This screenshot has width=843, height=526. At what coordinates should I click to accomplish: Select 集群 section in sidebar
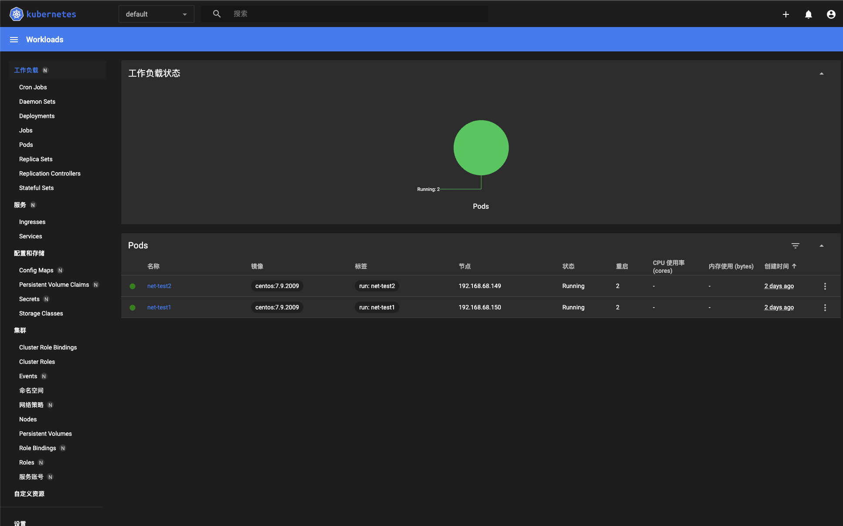(20, 330)
